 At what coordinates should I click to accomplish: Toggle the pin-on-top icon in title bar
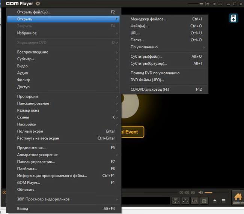click(214, 4)
